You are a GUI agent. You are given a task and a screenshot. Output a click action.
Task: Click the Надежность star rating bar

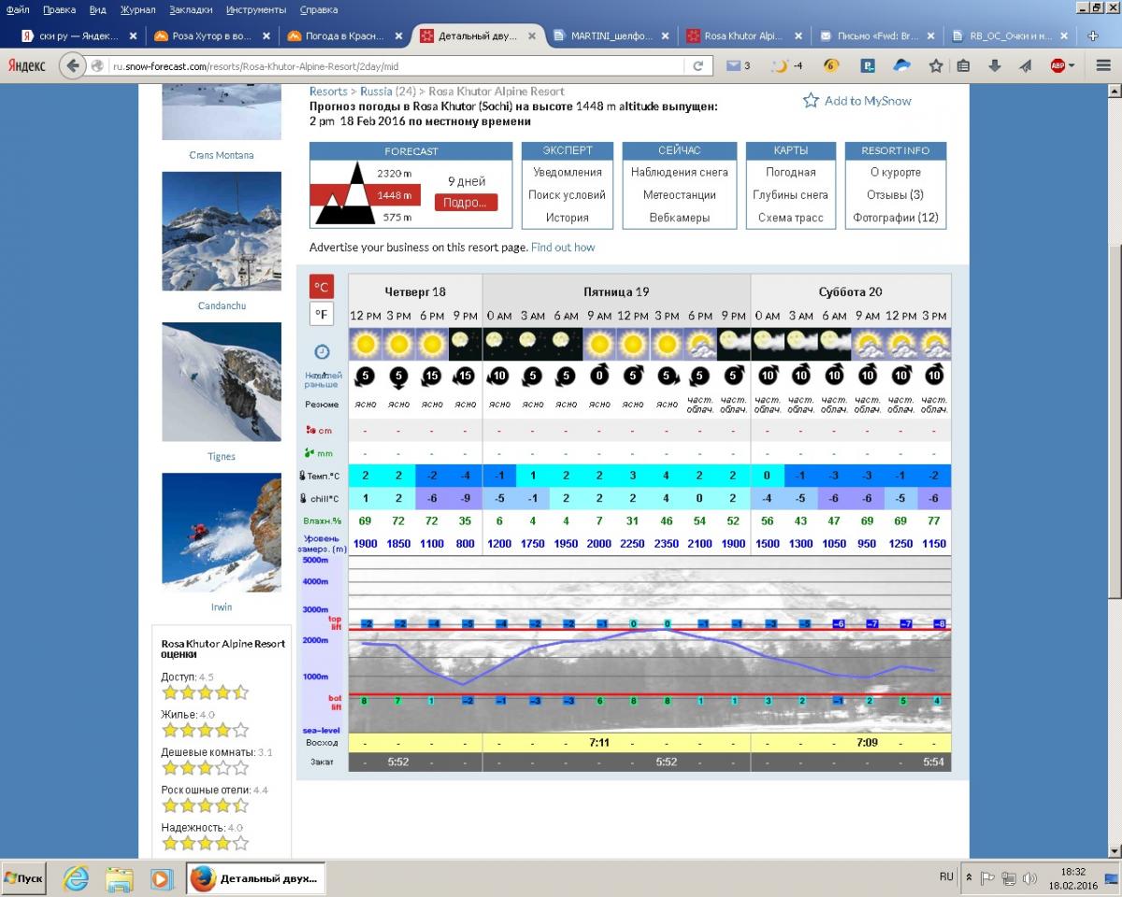pos(206,843)
